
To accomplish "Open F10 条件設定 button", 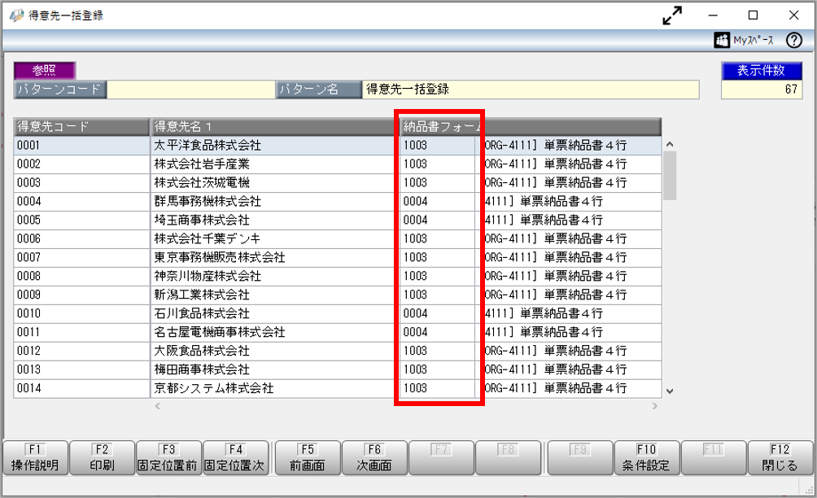I will coord(647,458).
